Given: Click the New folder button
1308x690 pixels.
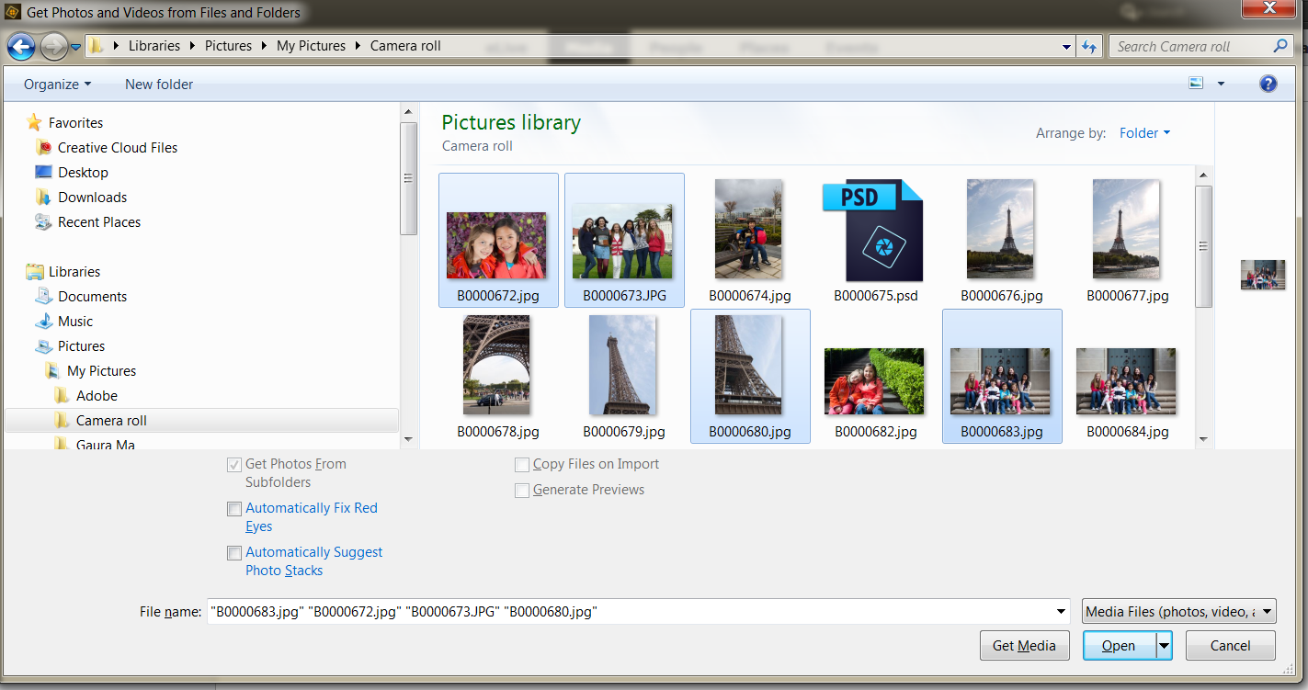Looking at the screenshot, I should (158, 84).
